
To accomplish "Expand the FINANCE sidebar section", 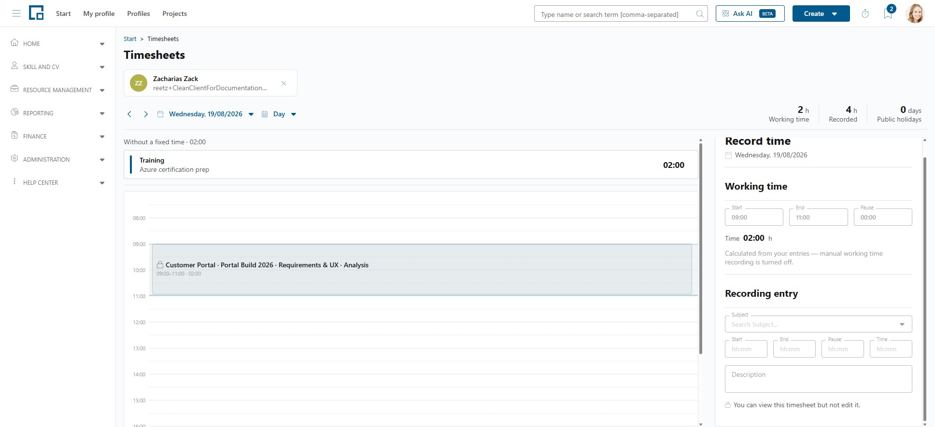I will 102,137.
